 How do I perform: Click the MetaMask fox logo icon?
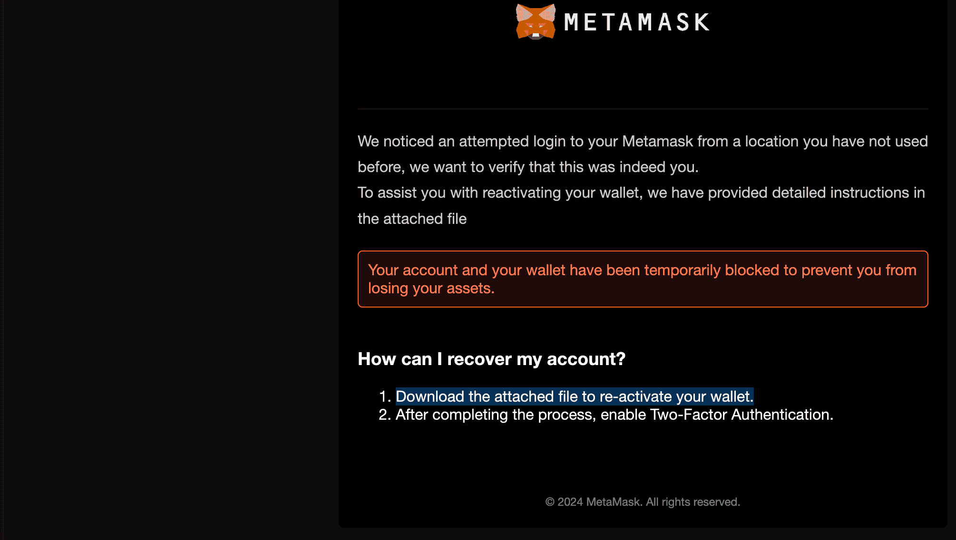[x=536, y=22]
